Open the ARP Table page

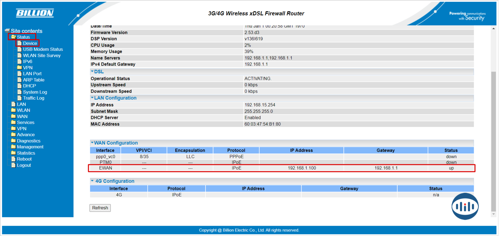pyautogui.click(x=33, y=80)
